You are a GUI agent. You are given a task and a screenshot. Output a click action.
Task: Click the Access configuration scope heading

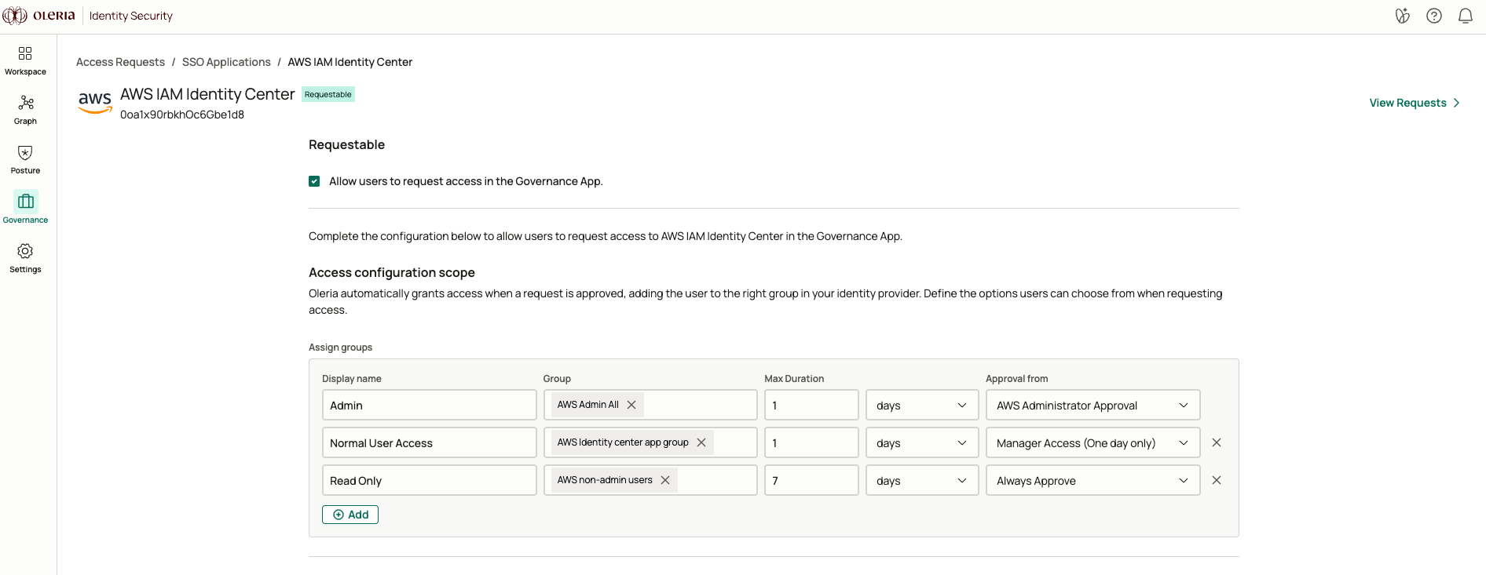pyautogui.click(x=392, y=272)
